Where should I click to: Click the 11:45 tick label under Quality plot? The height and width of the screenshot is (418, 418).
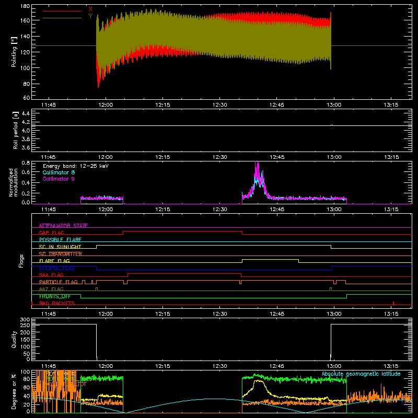click(x=49, y=366)
